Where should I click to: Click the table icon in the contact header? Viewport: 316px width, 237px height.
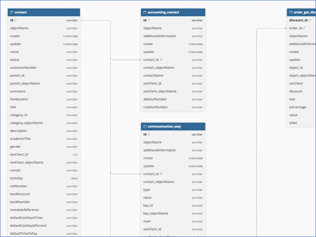(x=11, y=13)
